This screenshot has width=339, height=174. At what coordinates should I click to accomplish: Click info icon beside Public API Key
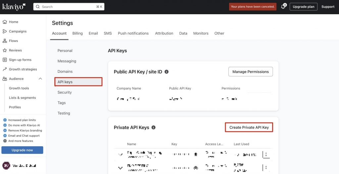click(167, 72)
